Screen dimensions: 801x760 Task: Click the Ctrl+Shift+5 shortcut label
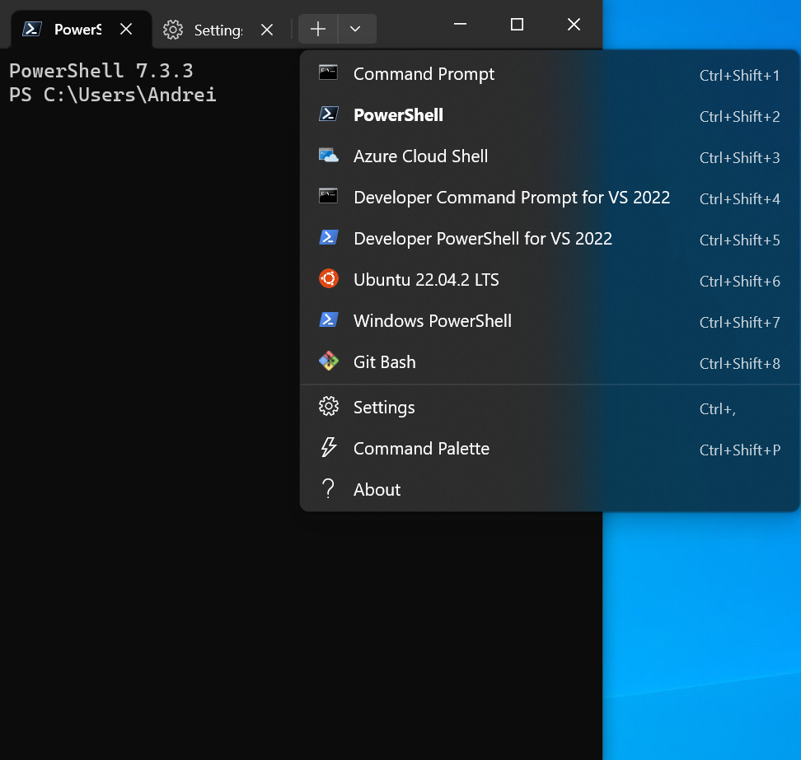coord(739,240)
